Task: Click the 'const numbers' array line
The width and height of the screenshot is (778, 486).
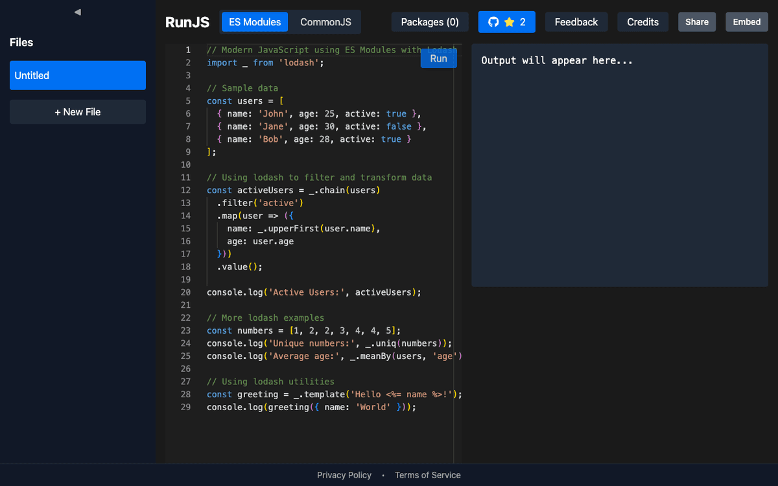Action: [304, 330]
